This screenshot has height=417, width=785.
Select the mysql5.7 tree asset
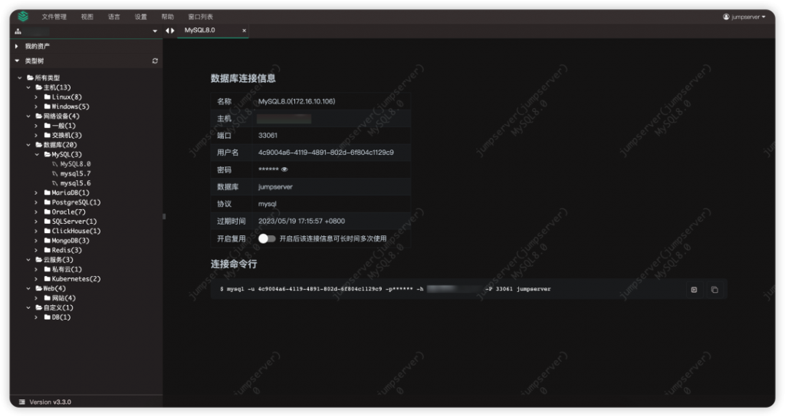(75, 173)
